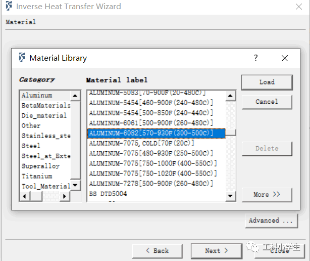This screenshot has width=310, height=261.
Task: Click the Load button
Action: click(x=267, y=82)
